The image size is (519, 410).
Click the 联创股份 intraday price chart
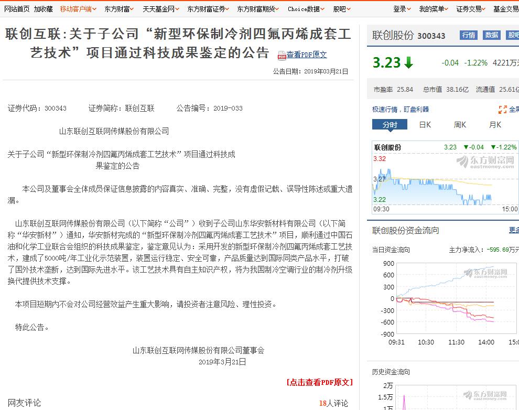[x=445, y=177]
